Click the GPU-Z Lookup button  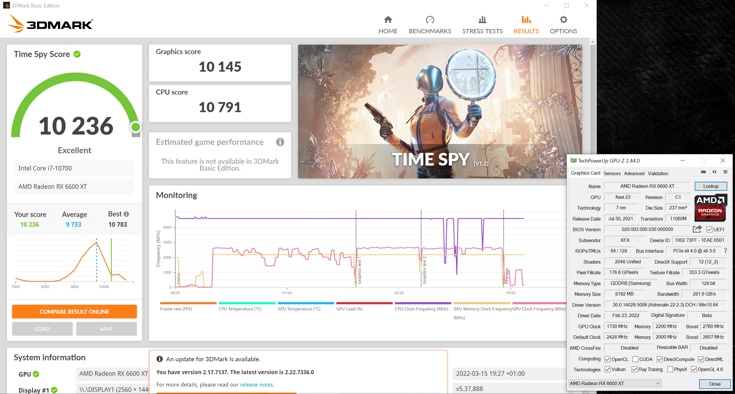point(711,186)
